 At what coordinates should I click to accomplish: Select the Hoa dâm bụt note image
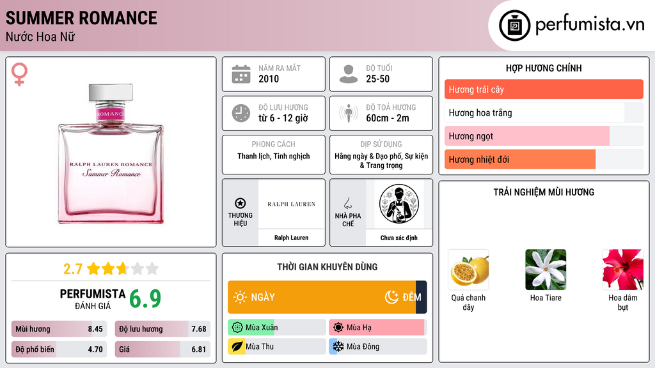(x=623, y=270)
